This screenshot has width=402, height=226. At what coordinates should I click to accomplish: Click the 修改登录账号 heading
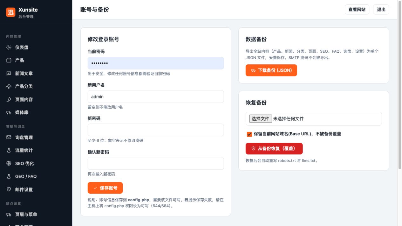point(104,39)
